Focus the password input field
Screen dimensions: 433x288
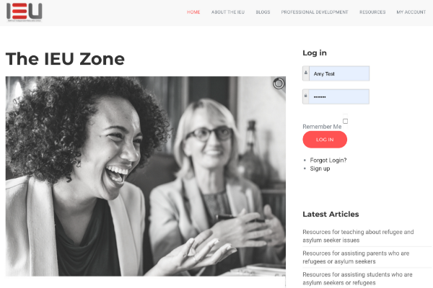[x=339, y=96]
